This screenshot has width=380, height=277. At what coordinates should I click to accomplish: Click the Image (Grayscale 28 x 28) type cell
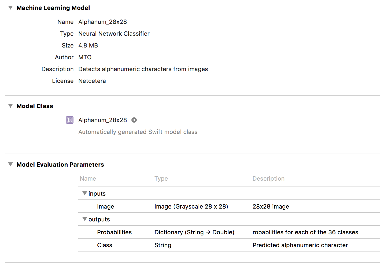(191, 206)
